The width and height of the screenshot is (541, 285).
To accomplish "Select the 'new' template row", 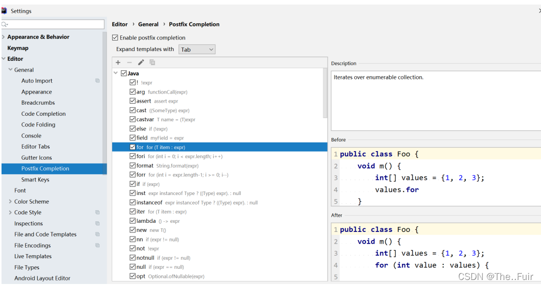I will pos(220,230).
